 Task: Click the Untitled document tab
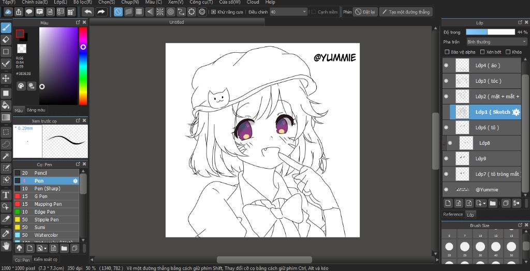point(177,22)
